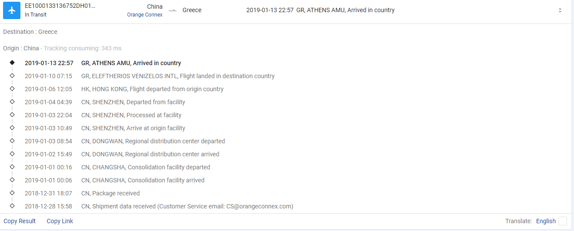Click the Copy Link button
This screenshot has width=574, height=231.
tap(60, 221)
